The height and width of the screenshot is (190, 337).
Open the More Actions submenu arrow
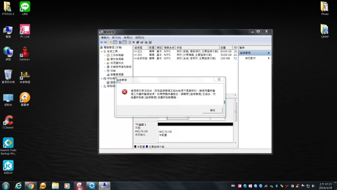click(x=269, y=58)
